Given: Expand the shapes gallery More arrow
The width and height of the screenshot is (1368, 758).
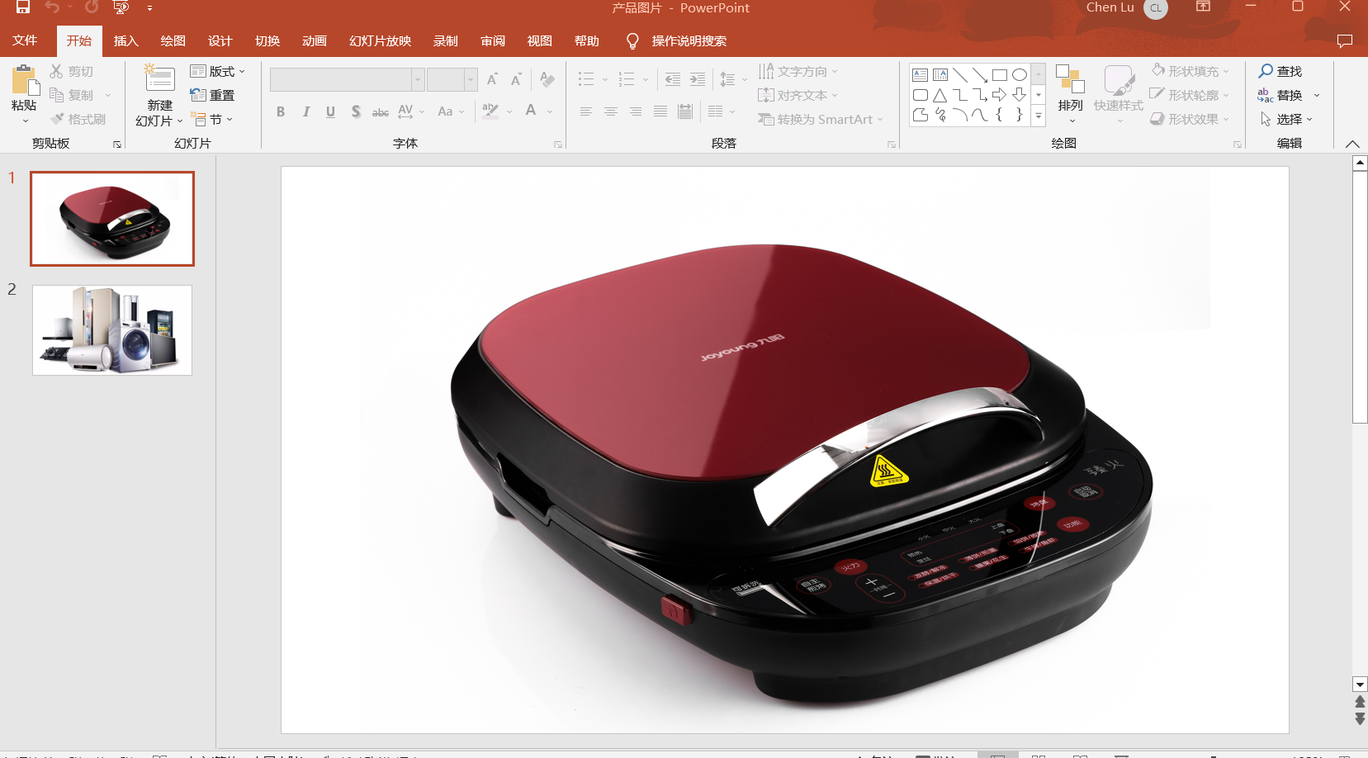Looking at the screenshot, I should (1039, 116).
